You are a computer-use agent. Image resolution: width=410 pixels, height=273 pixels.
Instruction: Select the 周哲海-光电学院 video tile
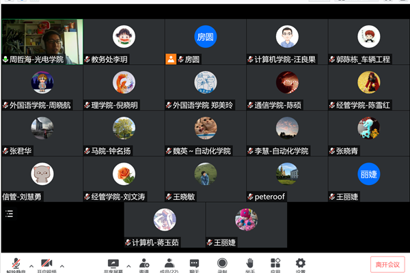(42, 41)
